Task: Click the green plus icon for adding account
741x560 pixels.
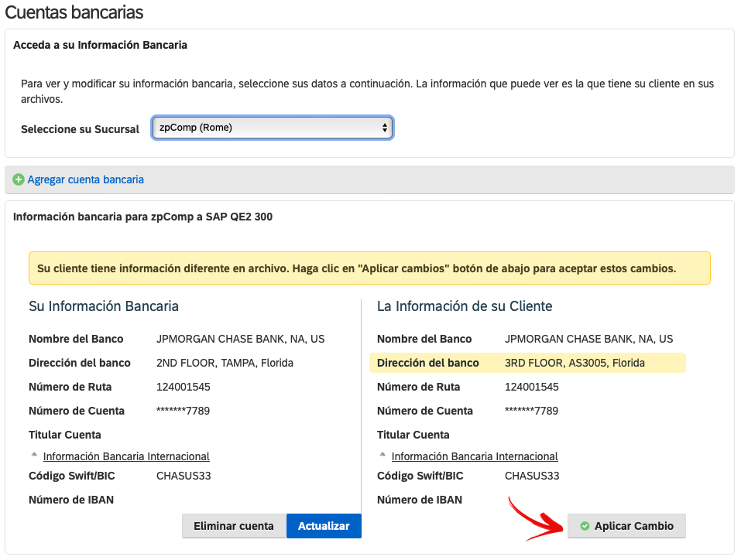Action: pos(19,179)
